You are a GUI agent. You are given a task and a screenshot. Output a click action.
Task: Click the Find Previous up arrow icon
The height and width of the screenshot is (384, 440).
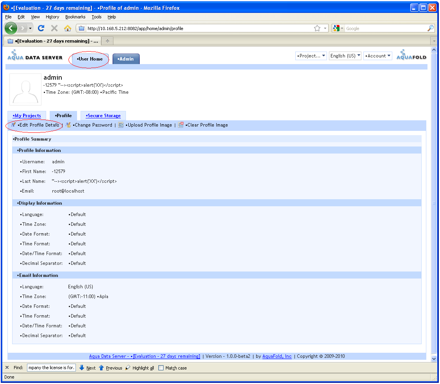pyautogui.click(x=101, y=368)
